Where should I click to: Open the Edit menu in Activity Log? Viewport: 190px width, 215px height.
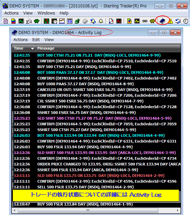click(x=36, y=40)
